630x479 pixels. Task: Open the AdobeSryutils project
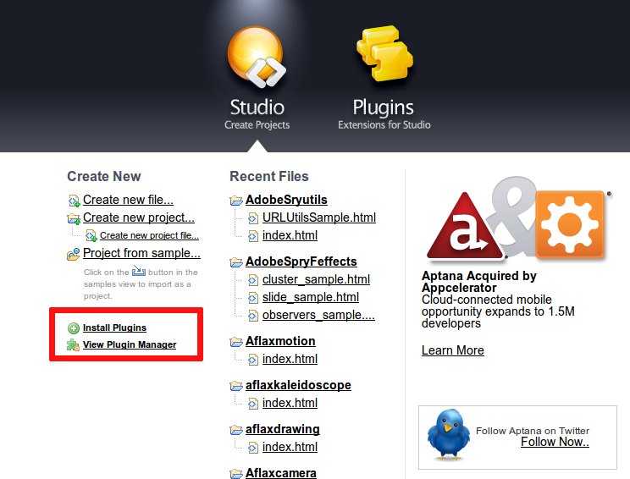pos(286,200)
